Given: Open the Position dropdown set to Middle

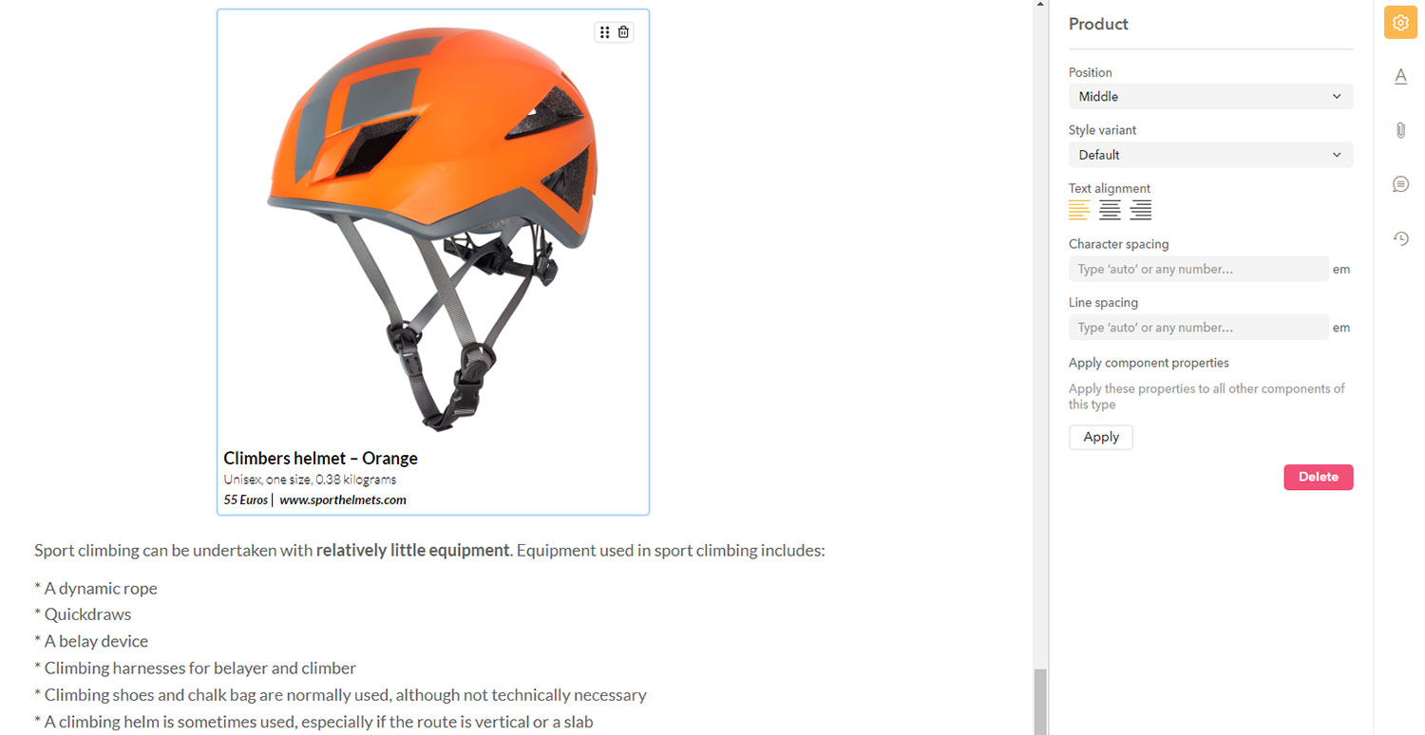Looking at the screenshot, I should point(1210,96).
